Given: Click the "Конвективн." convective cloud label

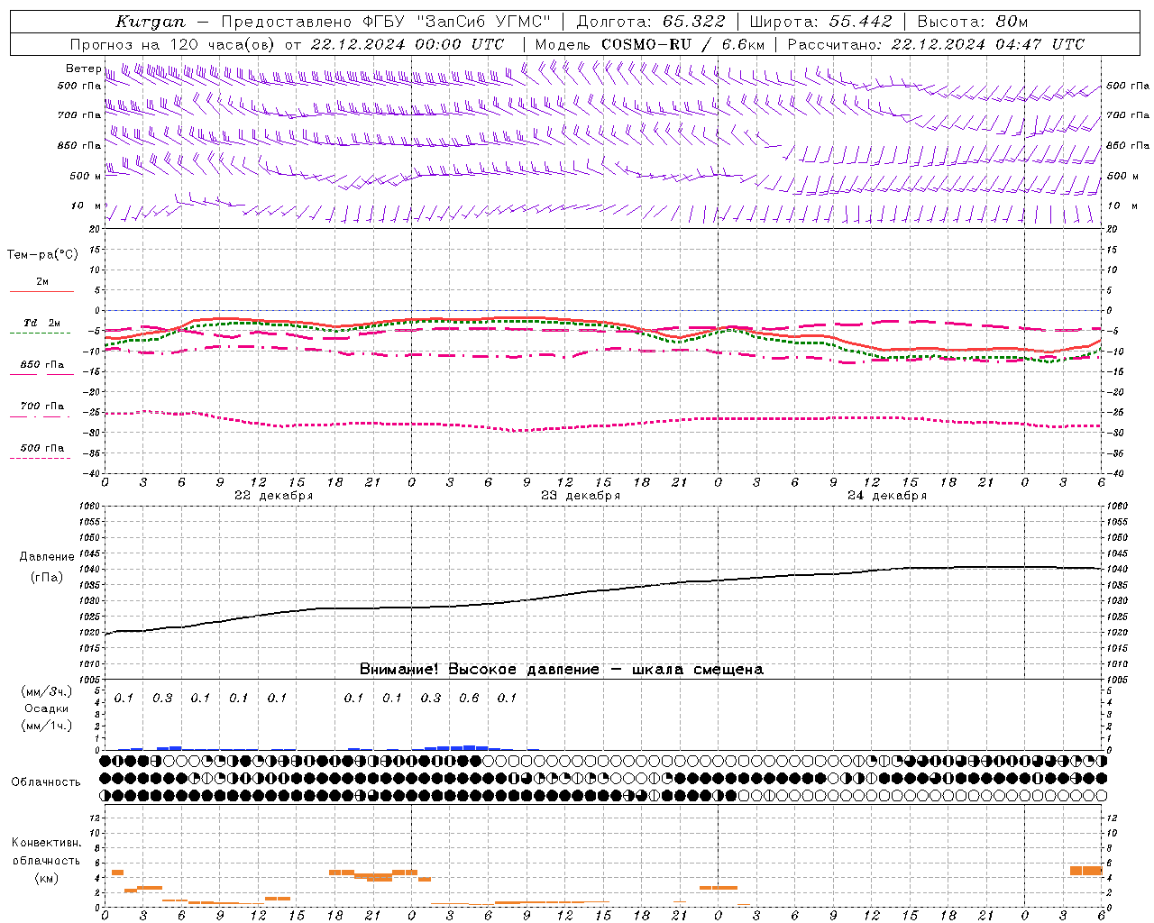Looking at the screenshot, I should pyautogui.click(x=46, y=843).
